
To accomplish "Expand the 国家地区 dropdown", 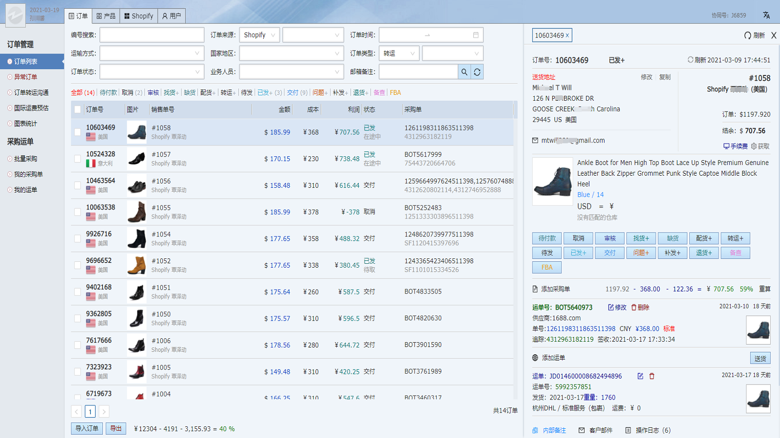I will pos(292,54).
